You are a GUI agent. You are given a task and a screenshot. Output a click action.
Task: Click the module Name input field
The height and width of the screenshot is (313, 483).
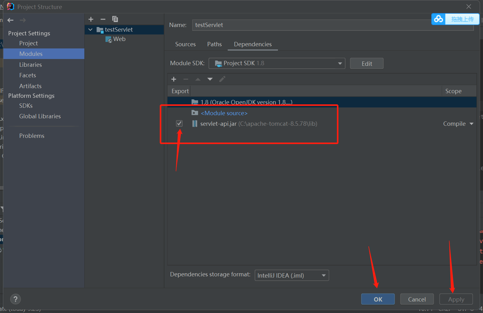(333, 25)
